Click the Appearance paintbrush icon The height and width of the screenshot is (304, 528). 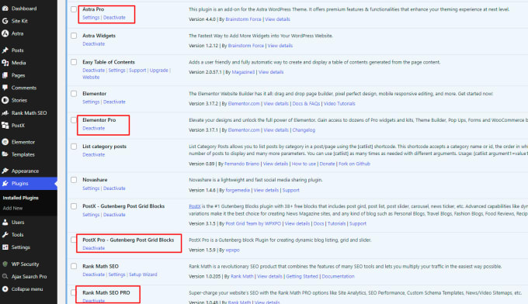pos(5,171)
